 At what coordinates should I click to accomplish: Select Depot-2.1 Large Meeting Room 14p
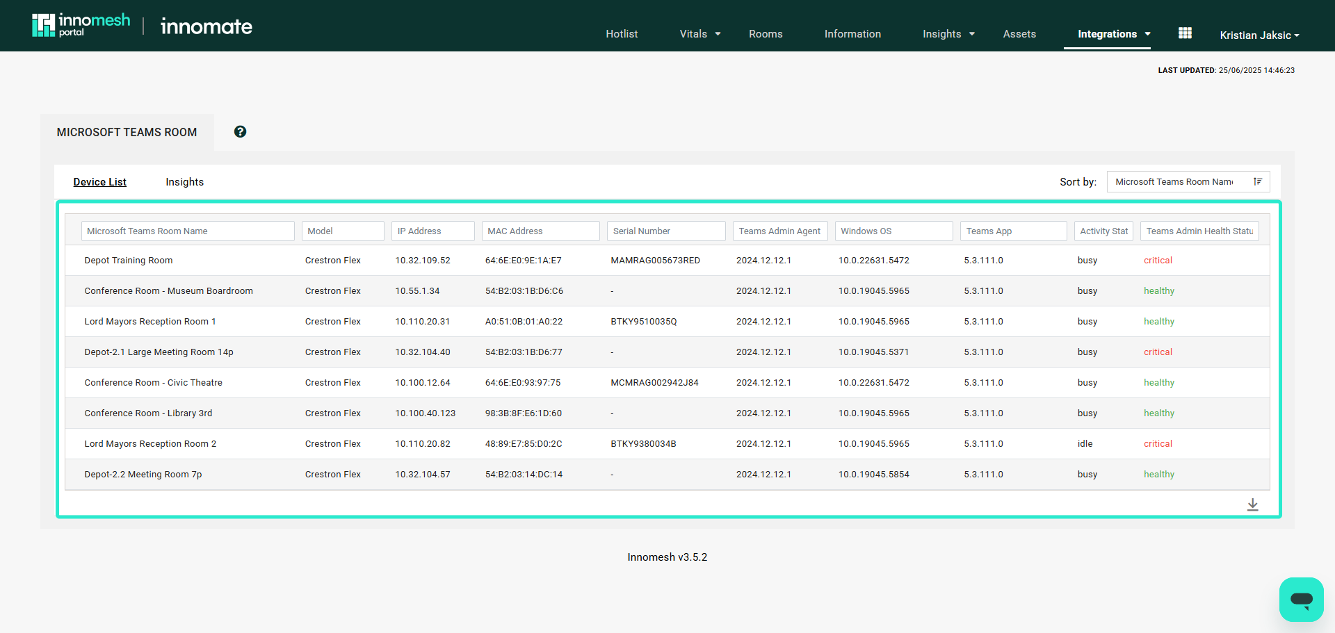click(x=159, y=352)
